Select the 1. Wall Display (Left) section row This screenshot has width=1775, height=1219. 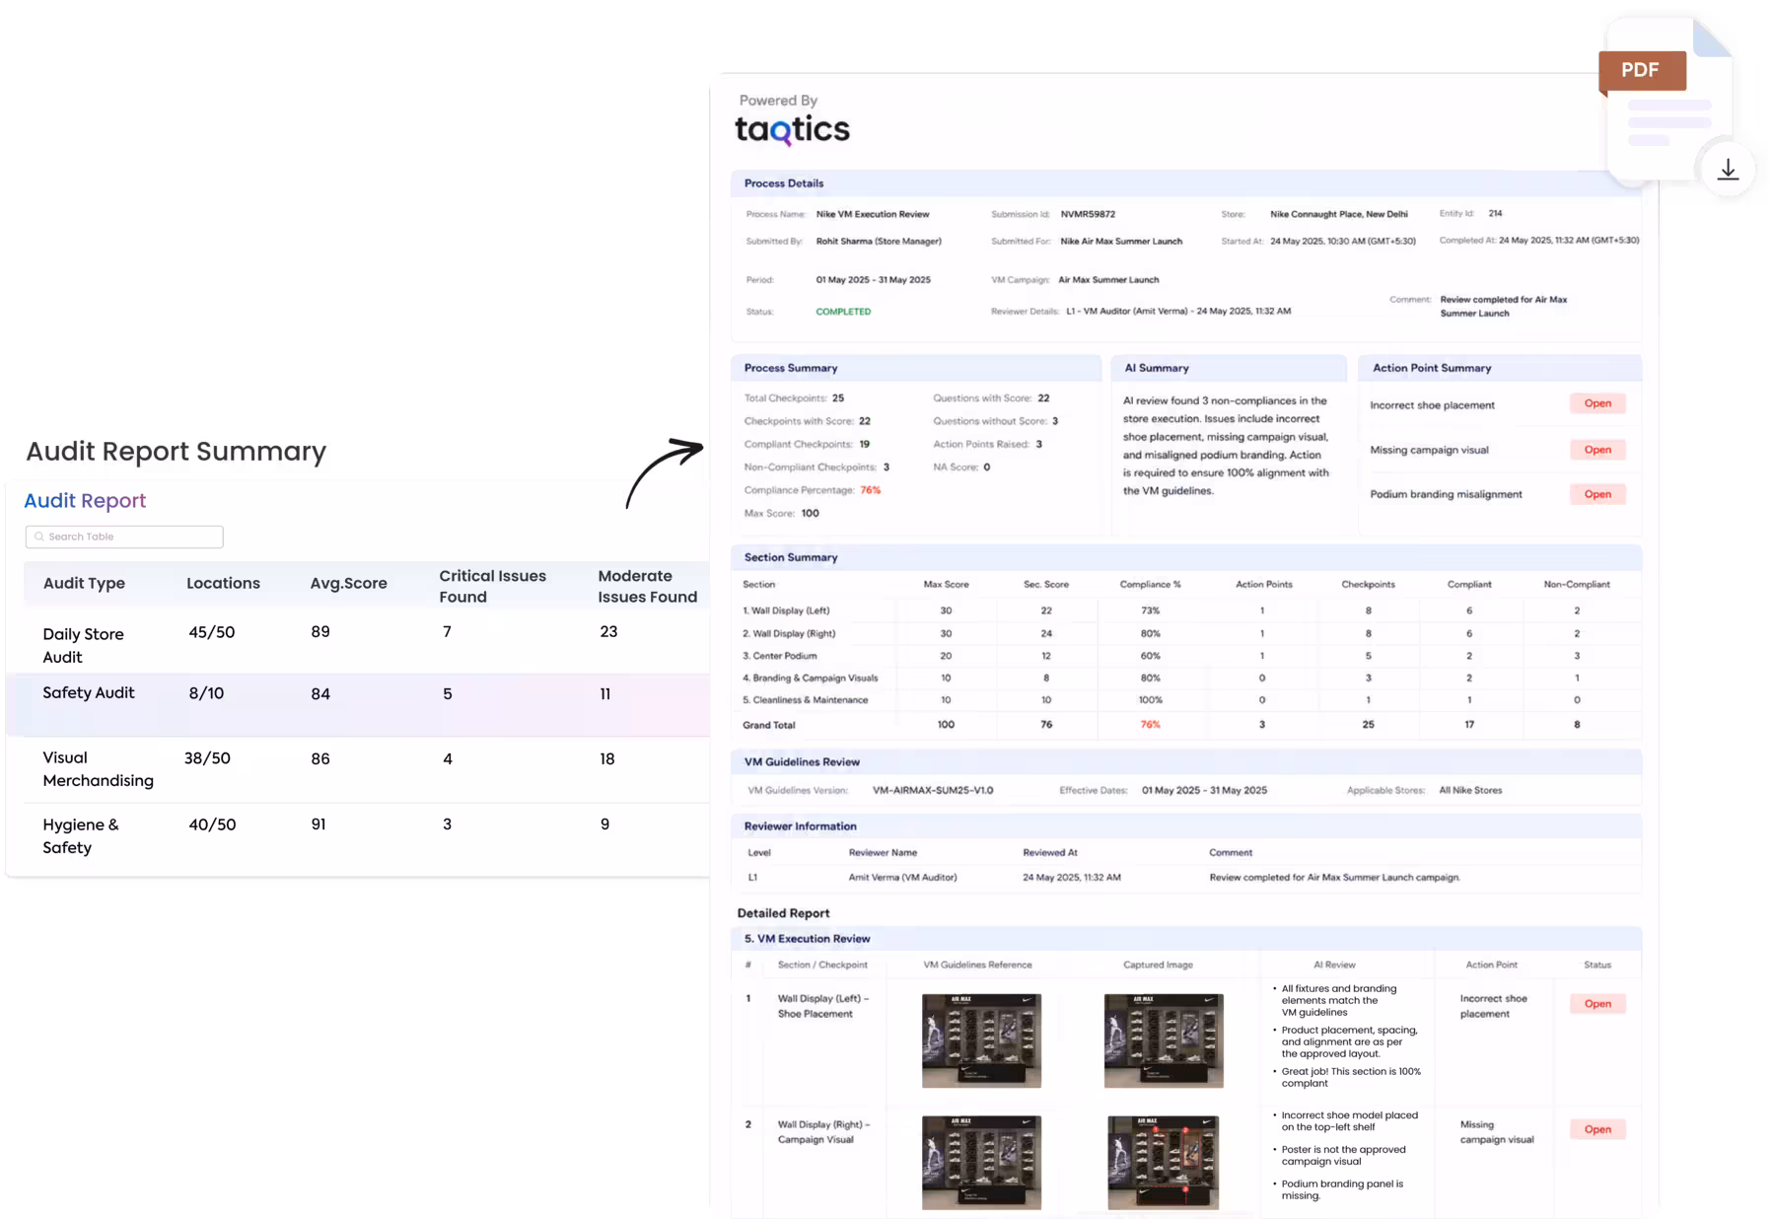[1186, 610]
